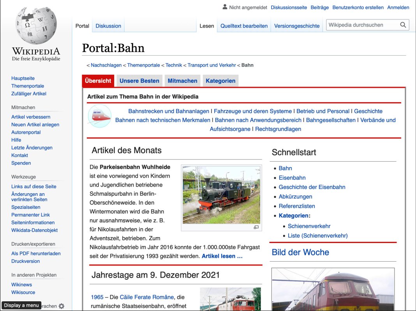The width and height of the screenshot is (416, 311).
Task: Click the red train portal icon
Action: click(x=99, y=116)
